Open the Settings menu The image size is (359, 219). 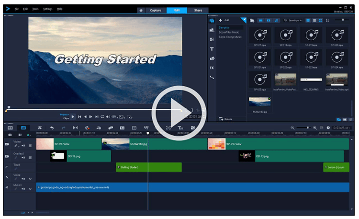click(48, 9)
